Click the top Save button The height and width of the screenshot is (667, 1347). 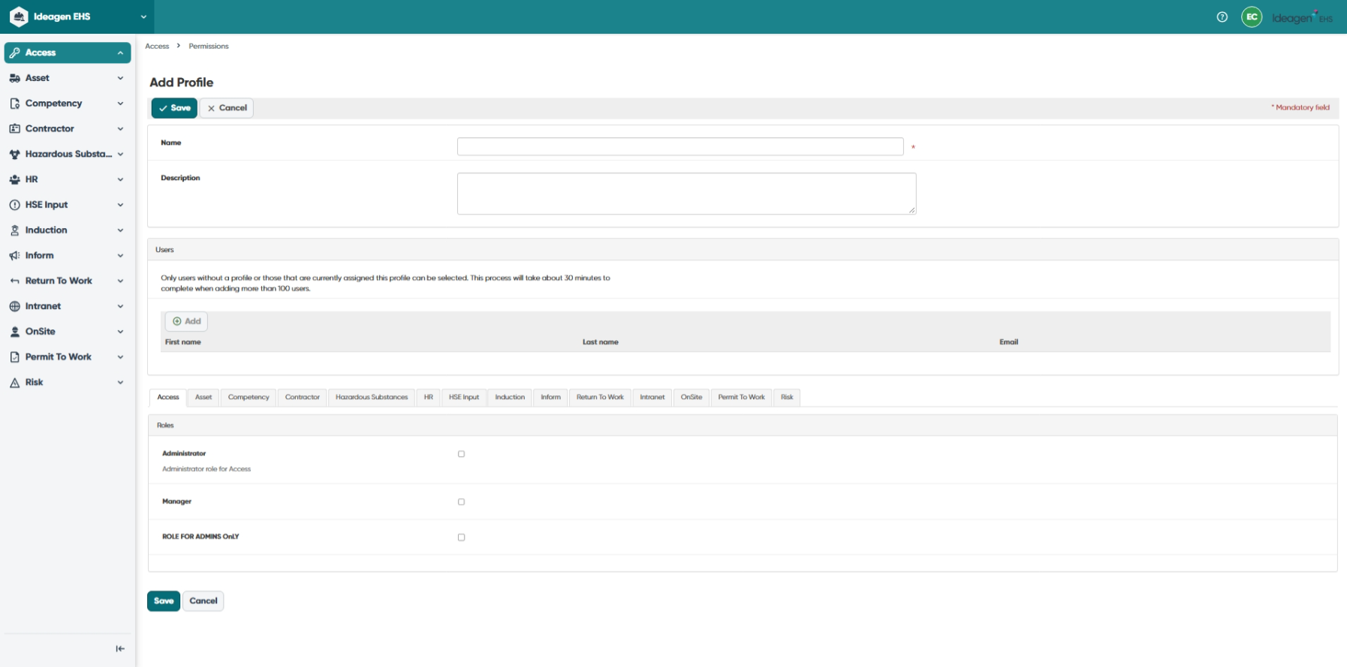click(174, 108)
